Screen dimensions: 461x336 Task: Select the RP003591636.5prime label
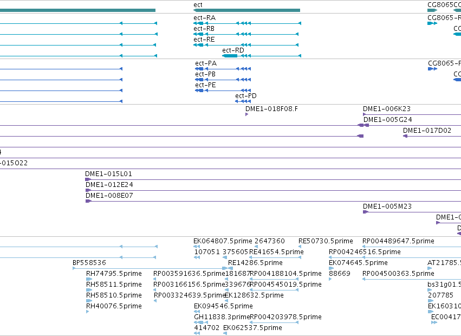(189, 274)
